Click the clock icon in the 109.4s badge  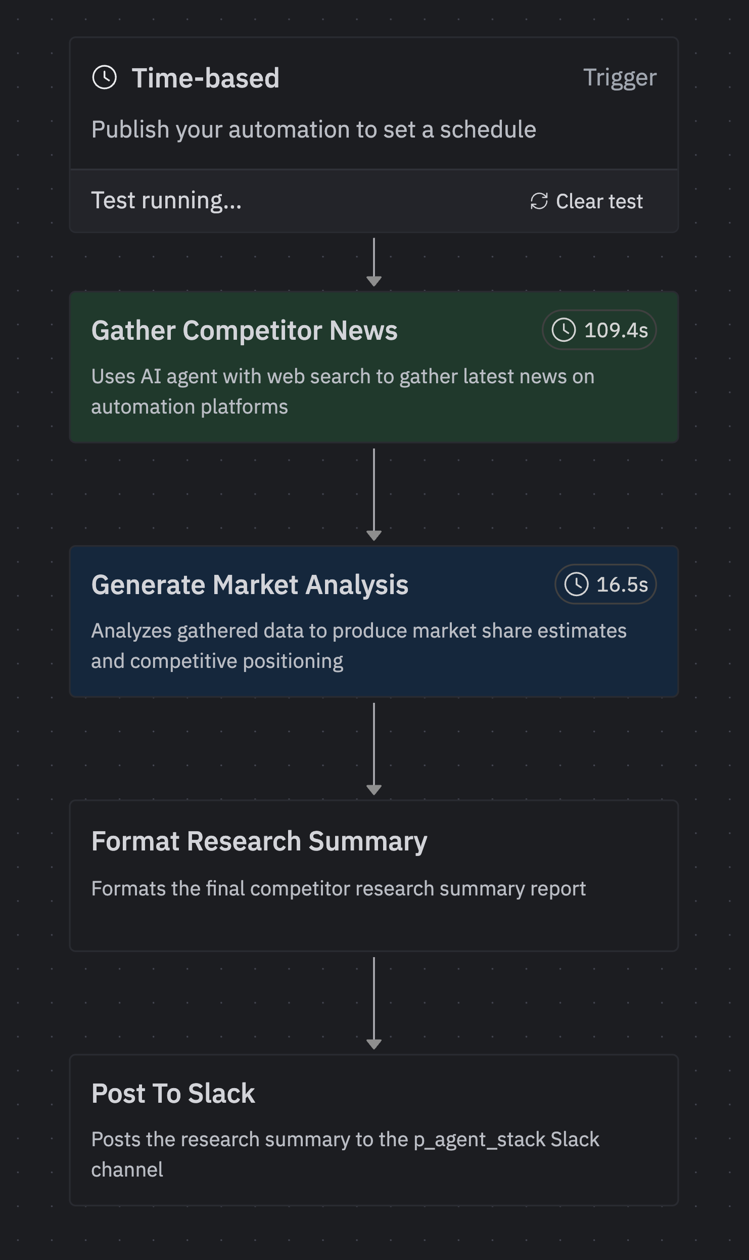click(565, 330)
